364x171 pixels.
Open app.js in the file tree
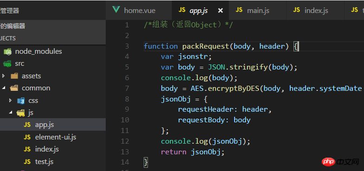click(53, 125)
